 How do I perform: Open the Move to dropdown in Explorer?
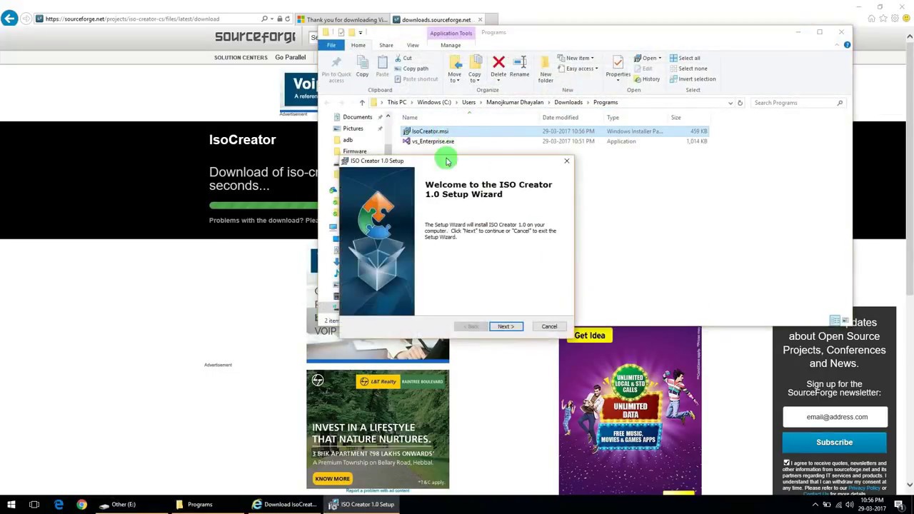tap(454, 69)
